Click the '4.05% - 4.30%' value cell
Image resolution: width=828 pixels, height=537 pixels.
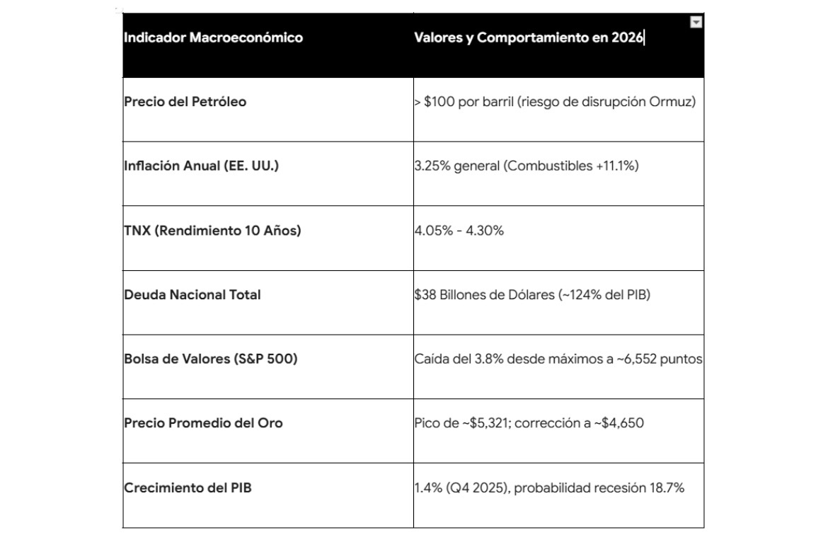(x=459, y=230)
